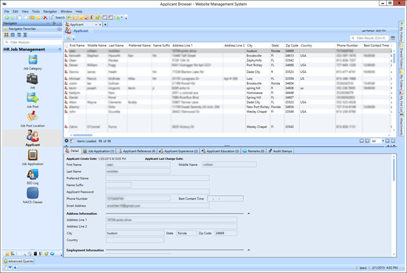Select the second navigator view mode icon
The width and height of the screenshot is (407, 273).
pyautogui.click(x=13, y=35)
